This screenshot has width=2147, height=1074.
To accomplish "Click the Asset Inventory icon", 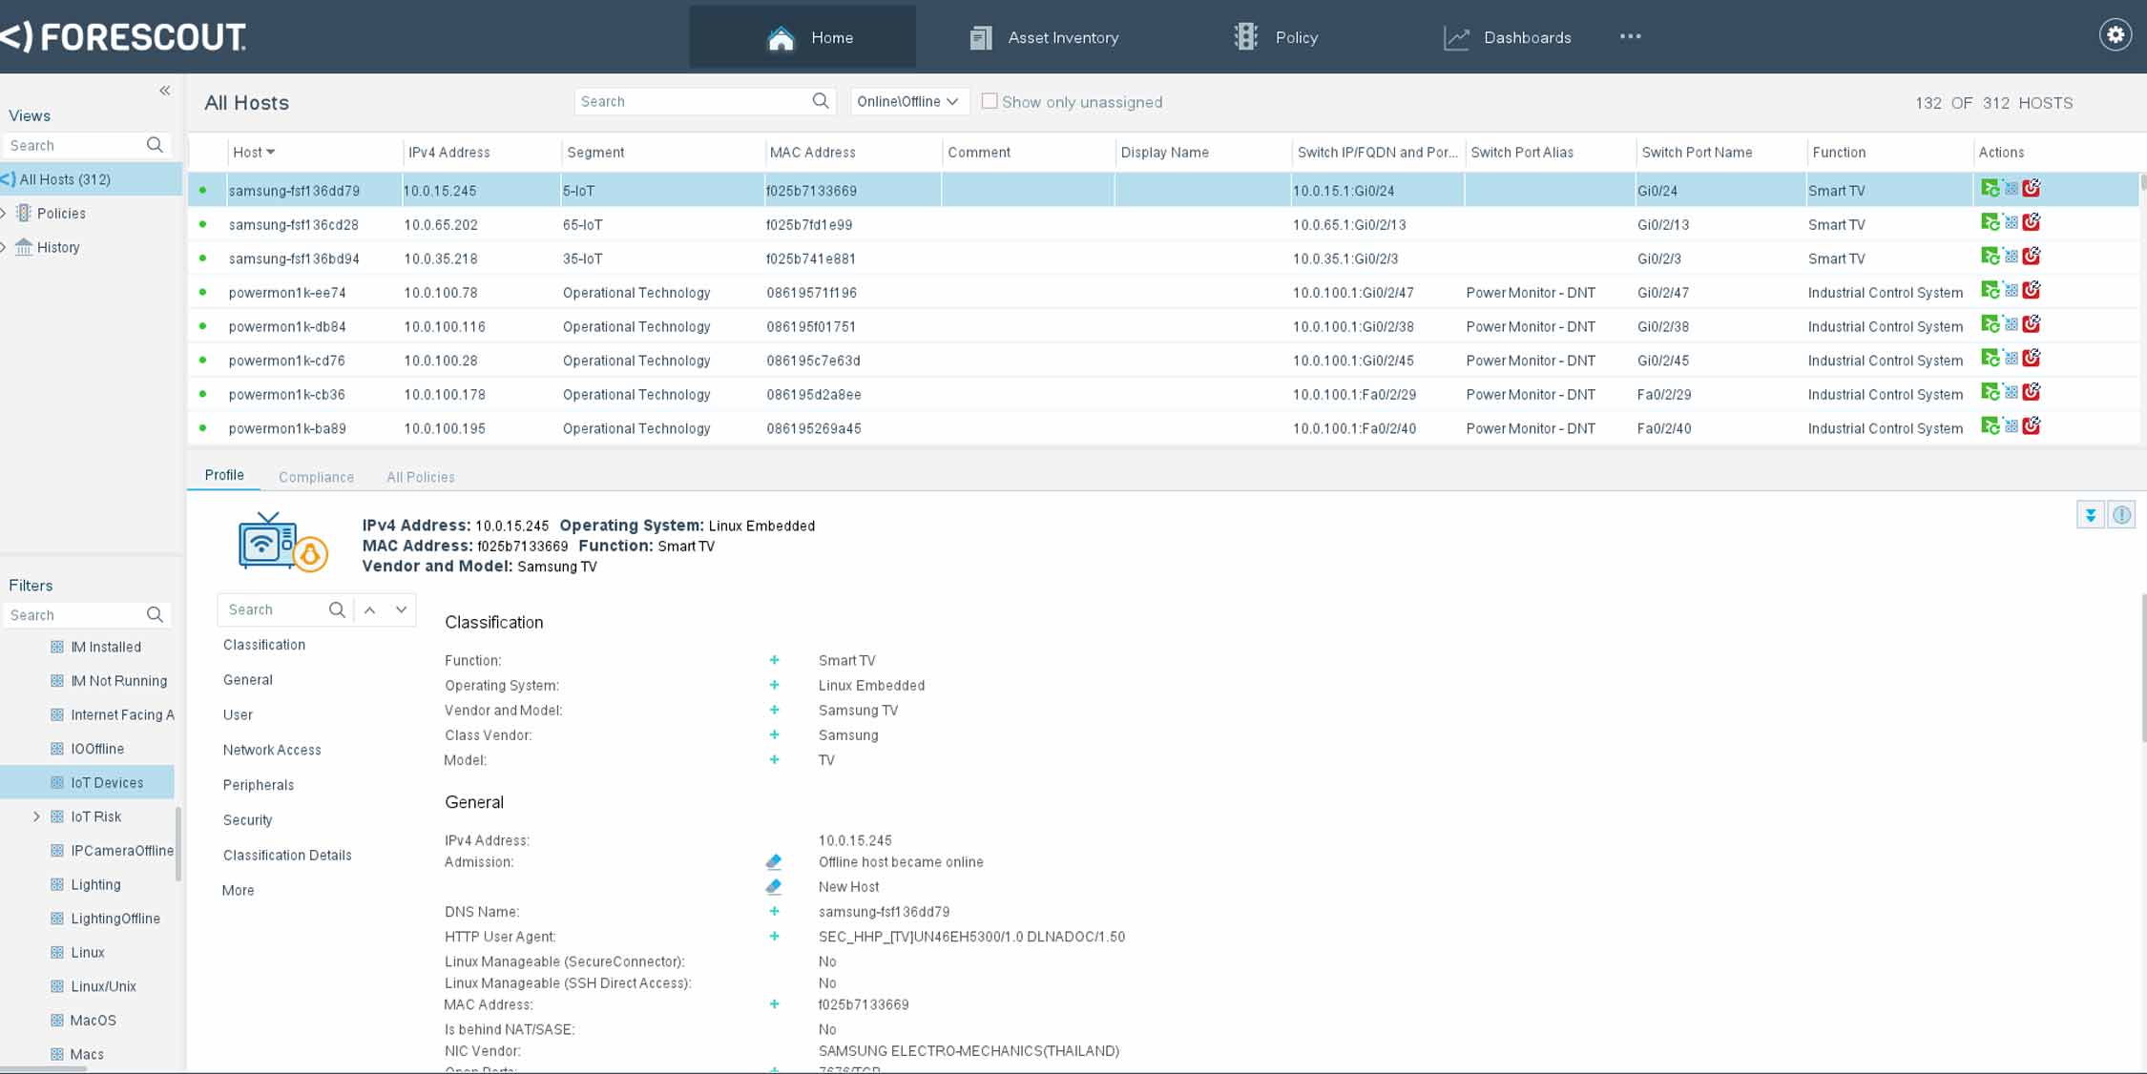I will point(980,38).
